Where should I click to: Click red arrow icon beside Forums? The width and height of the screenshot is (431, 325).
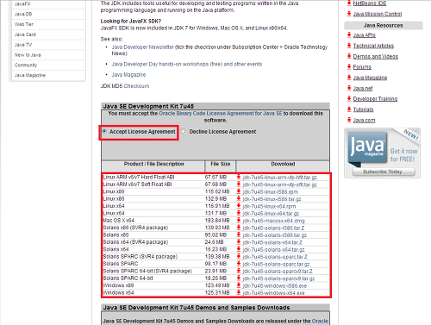coord(349,66)
